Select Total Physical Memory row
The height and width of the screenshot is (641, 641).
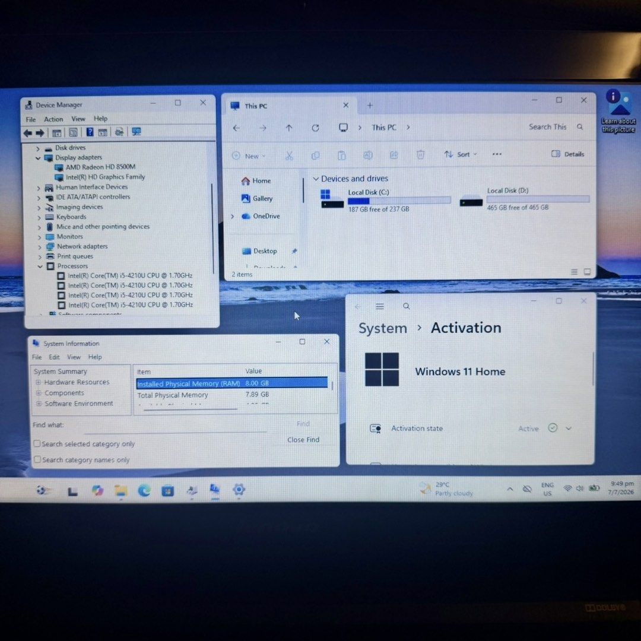[x=232, y=395]
